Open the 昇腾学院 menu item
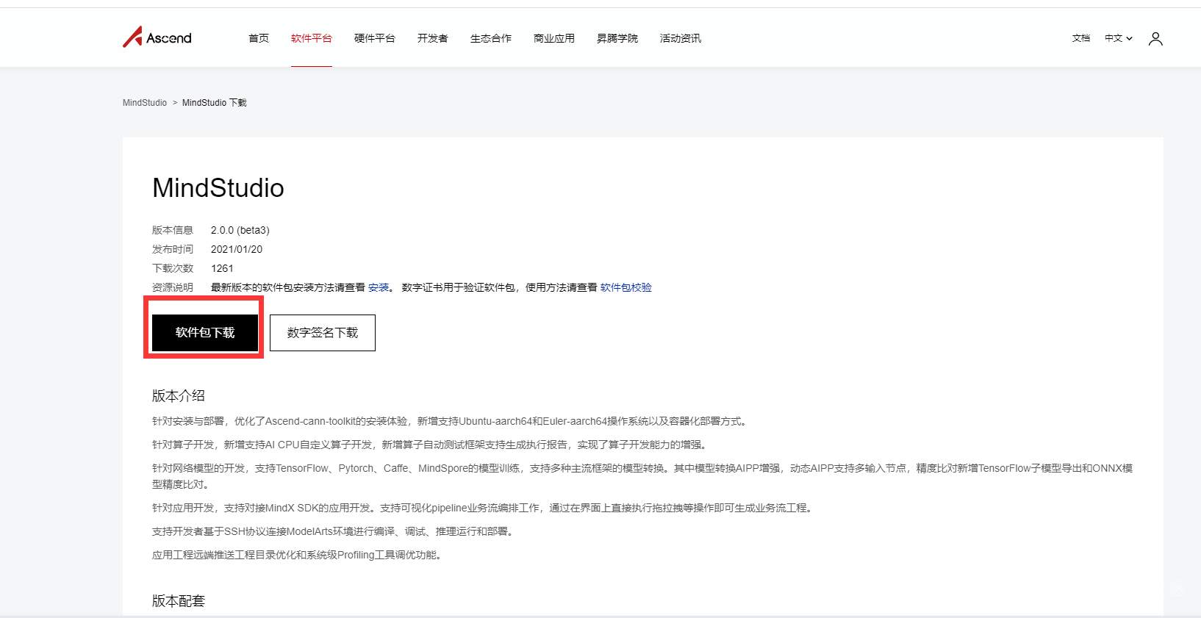 point(617,38)
